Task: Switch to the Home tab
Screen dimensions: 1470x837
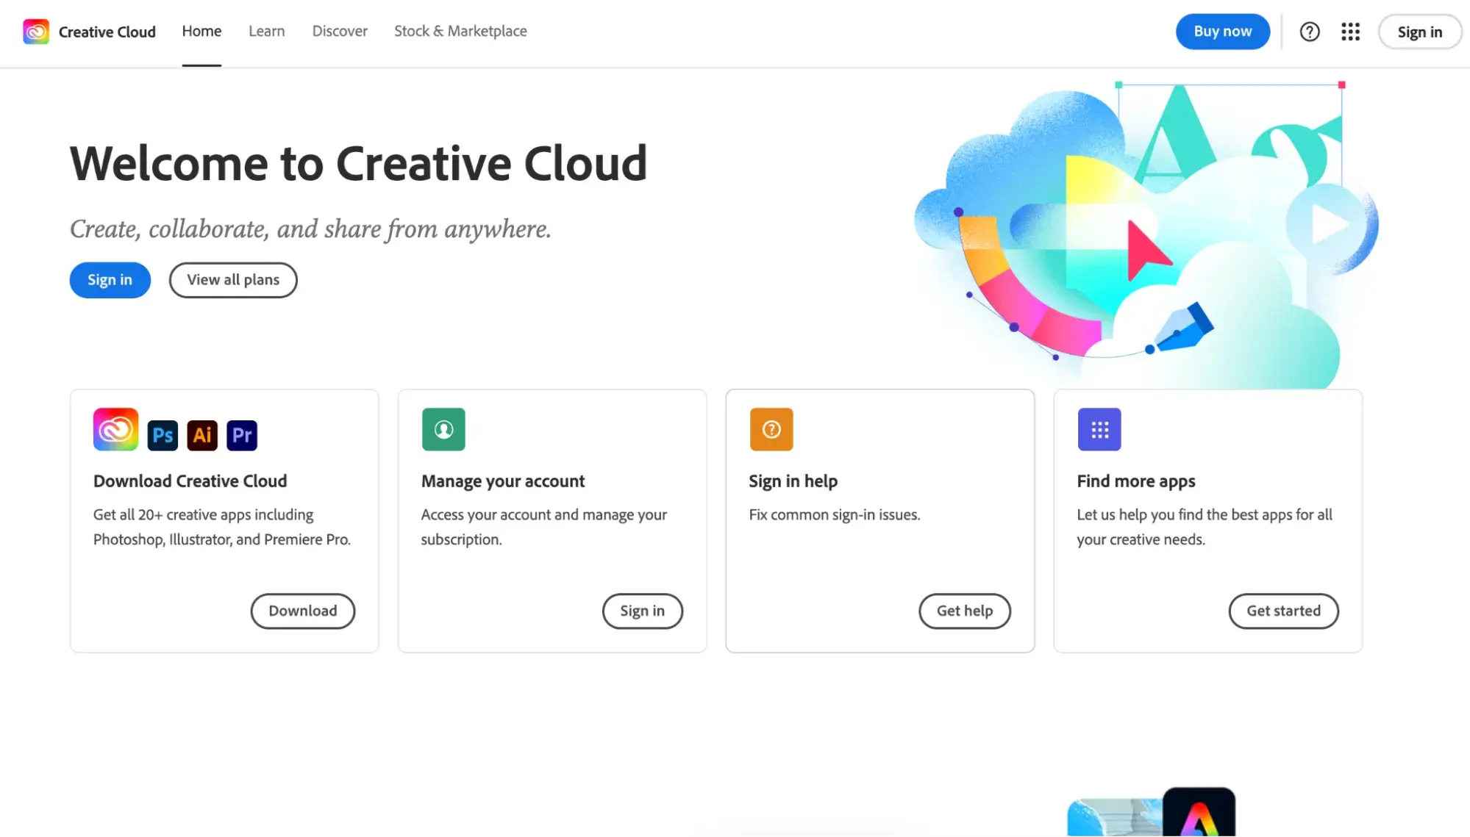Action: coord(201,31)
